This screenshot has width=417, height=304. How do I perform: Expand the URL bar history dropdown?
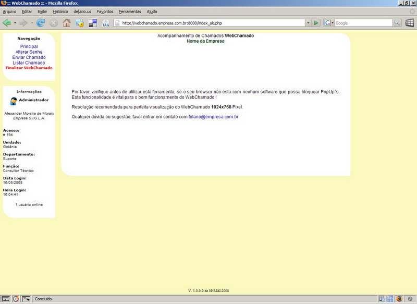click(308, 23)
